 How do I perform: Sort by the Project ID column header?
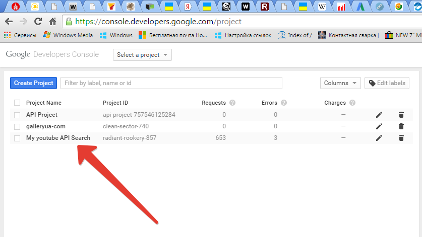pos(115,103)
